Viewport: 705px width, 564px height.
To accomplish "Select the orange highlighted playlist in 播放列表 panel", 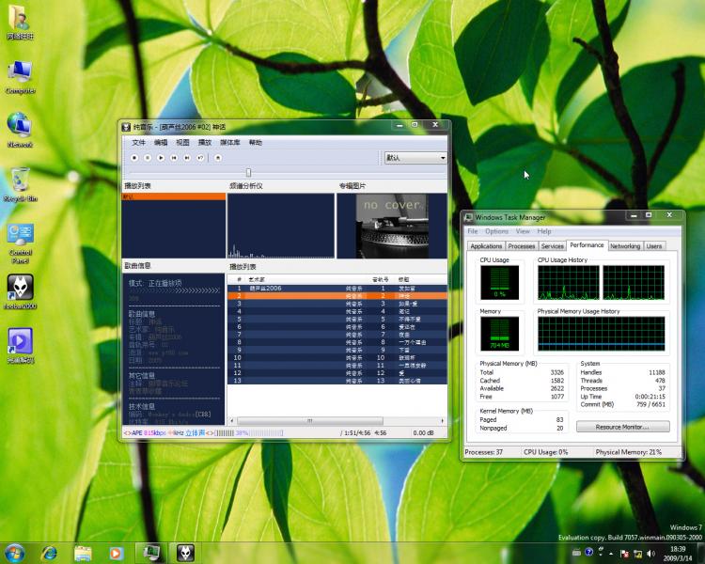I will [x=174, y=196].
